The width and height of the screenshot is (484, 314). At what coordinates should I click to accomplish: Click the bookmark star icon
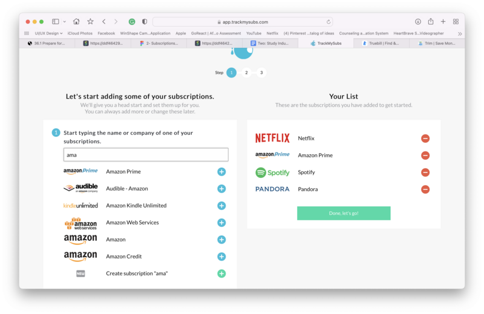pyautogui.click(x=90, y=21)
